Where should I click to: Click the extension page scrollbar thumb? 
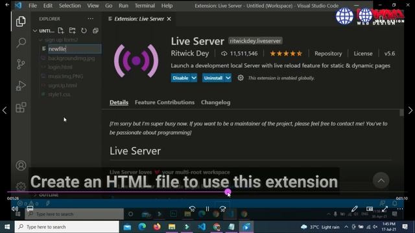[x=401, y=112]
